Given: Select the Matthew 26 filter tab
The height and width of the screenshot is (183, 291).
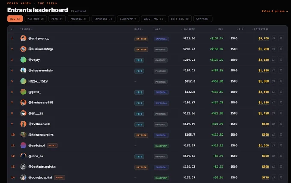Looking at the screenshot, I should pos(36,19).
